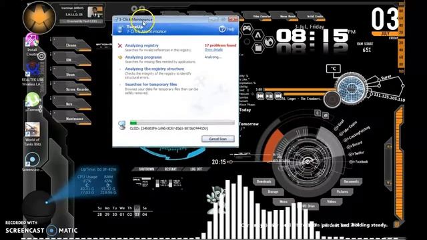Open the Music folder button
The width and height of the screenshot is (427, 240).
[284, 201]
